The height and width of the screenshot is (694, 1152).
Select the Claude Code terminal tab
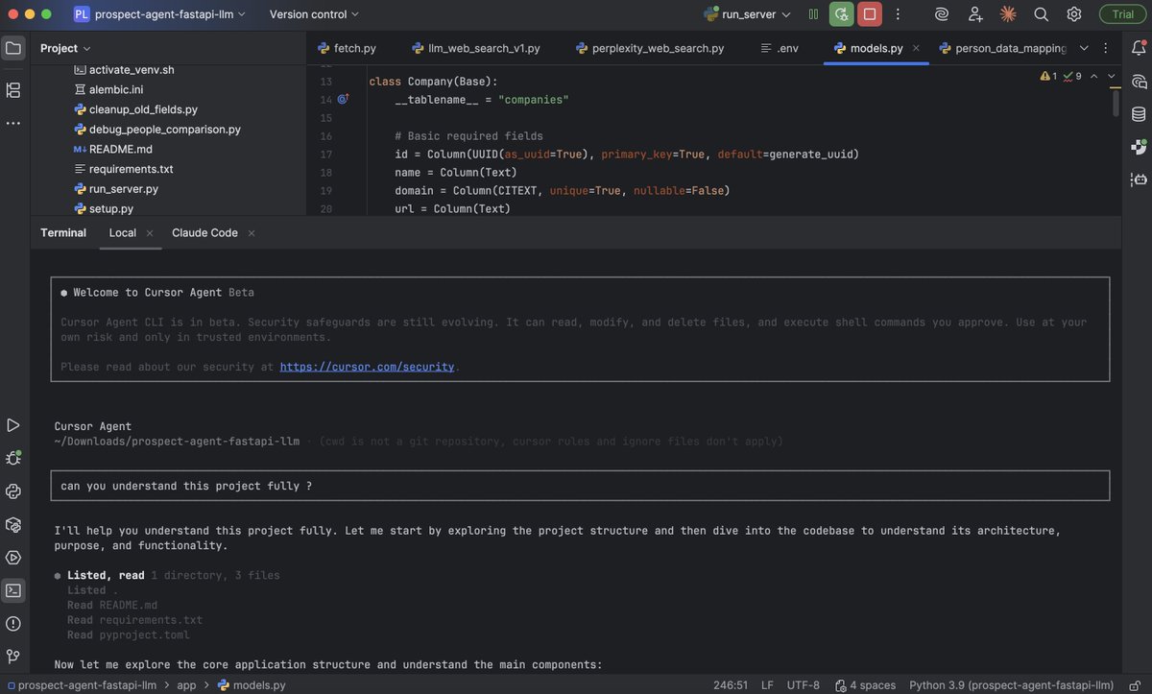tap(204, 232)
